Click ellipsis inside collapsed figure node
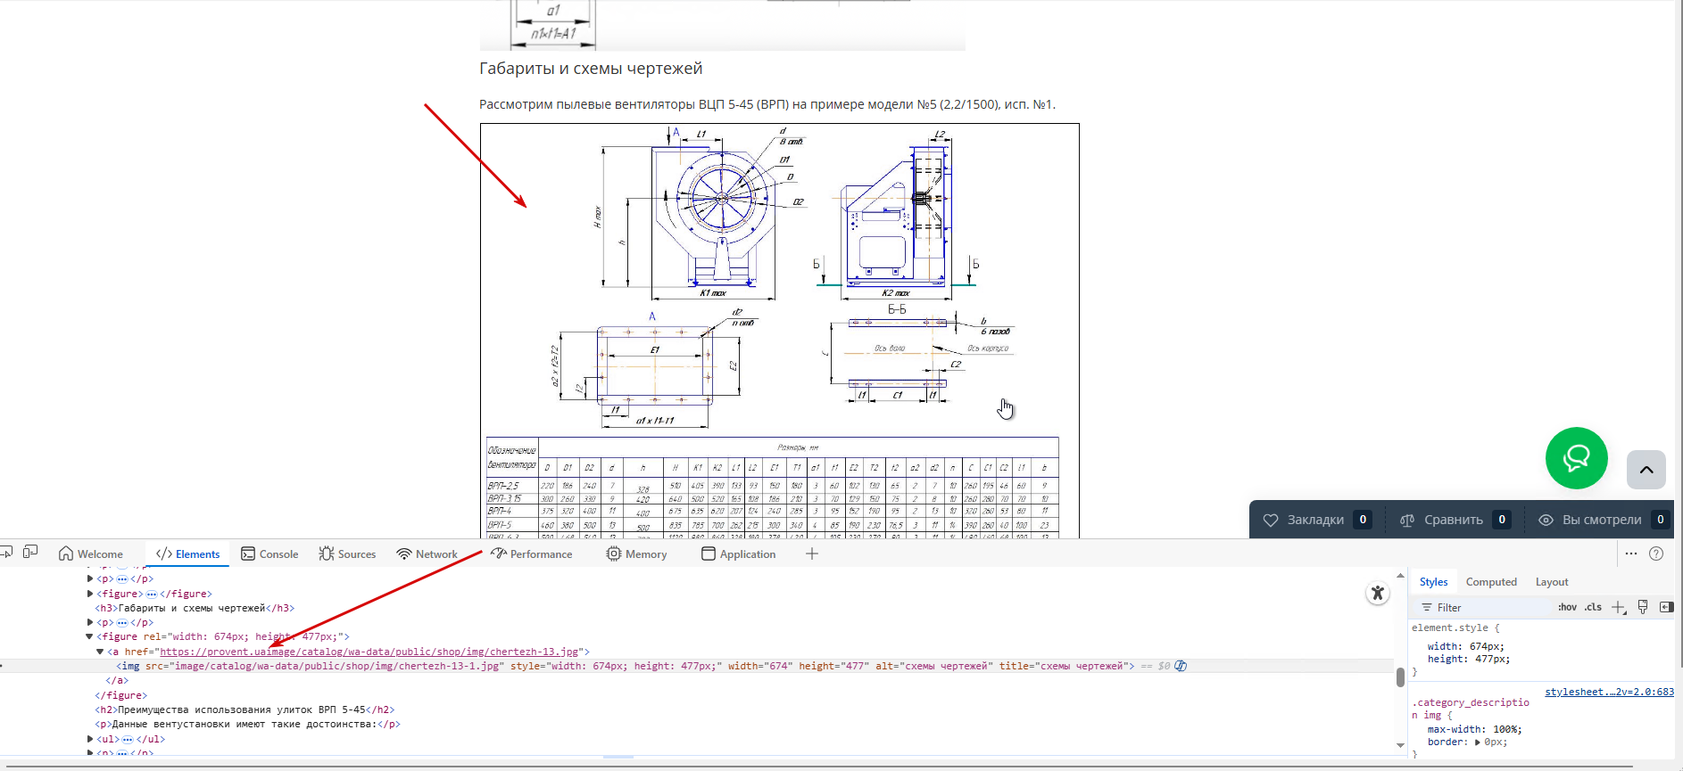1683x771 pixels. pos(152,594)
